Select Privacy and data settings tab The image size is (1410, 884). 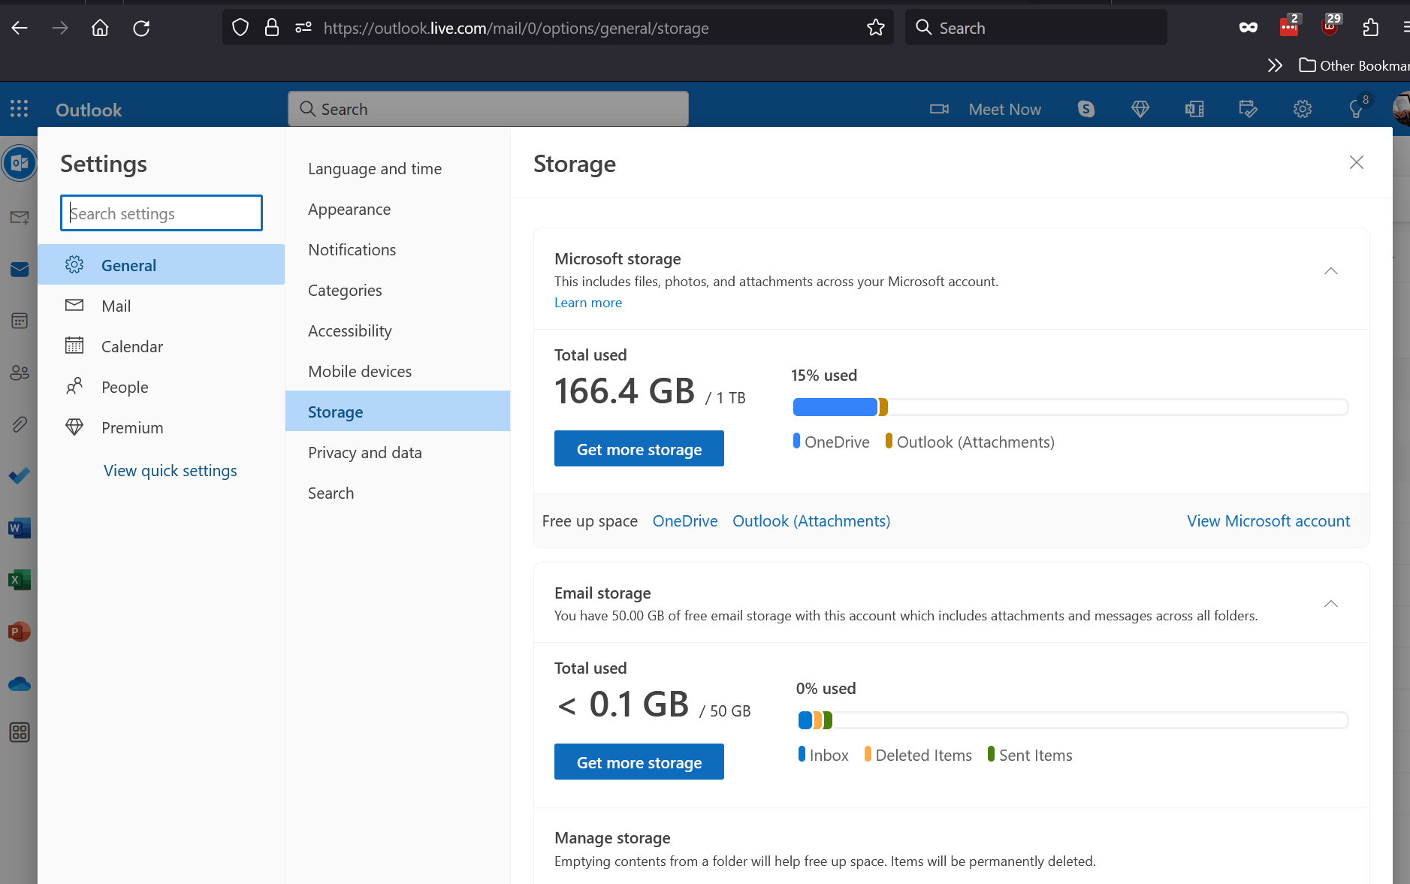click(x=365, y=453)
